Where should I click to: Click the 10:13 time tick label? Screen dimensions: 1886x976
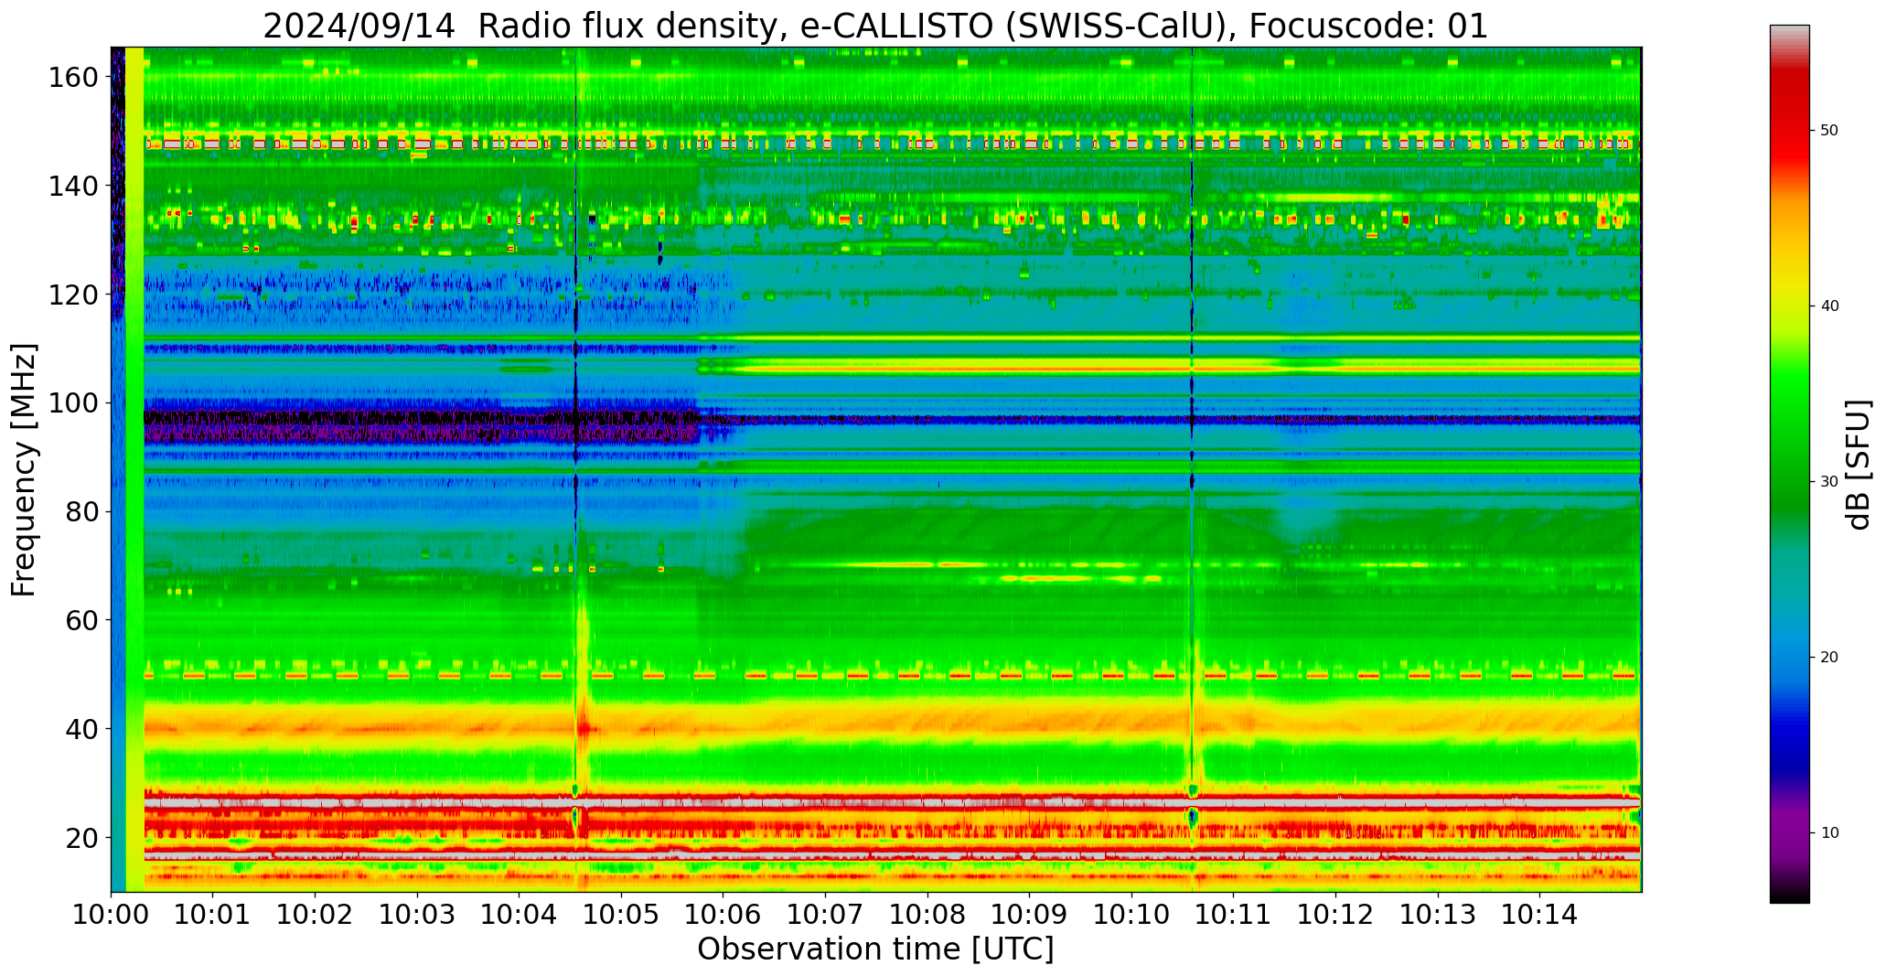[x=1438, y=914]
